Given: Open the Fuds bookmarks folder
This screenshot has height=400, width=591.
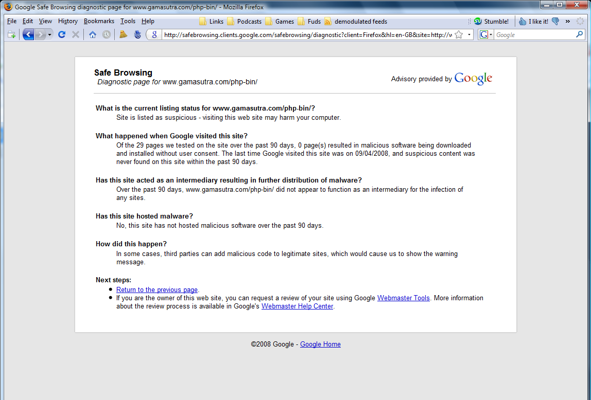Looking at the screenshot, I should click(x=309, y=22).
